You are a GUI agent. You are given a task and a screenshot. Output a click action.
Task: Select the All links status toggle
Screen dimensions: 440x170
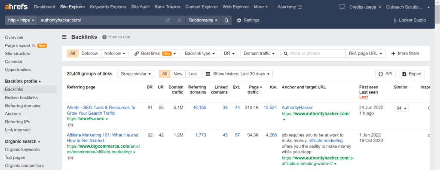(x=165, y=74)
